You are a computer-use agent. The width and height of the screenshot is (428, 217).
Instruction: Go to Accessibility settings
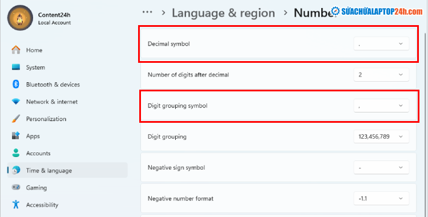tap(67, 204)
